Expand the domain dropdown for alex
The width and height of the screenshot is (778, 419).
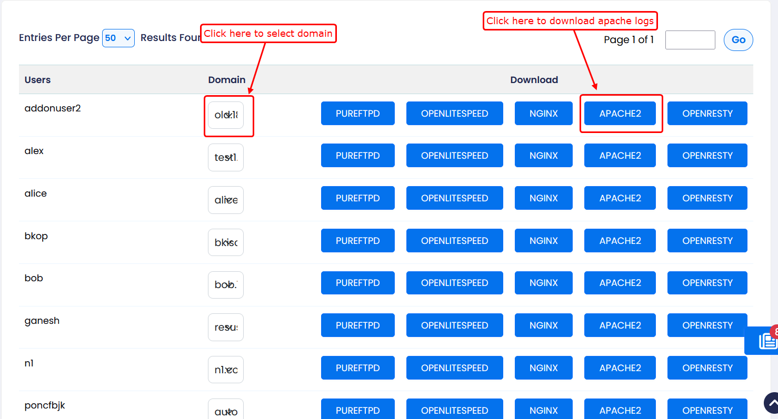(x=226, y=157)
